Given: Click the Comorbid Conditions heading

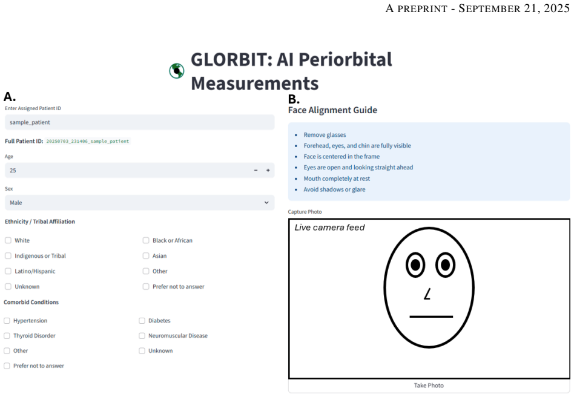Looking at the screenshot, I should pyautogui.click(x=31, y=302).
